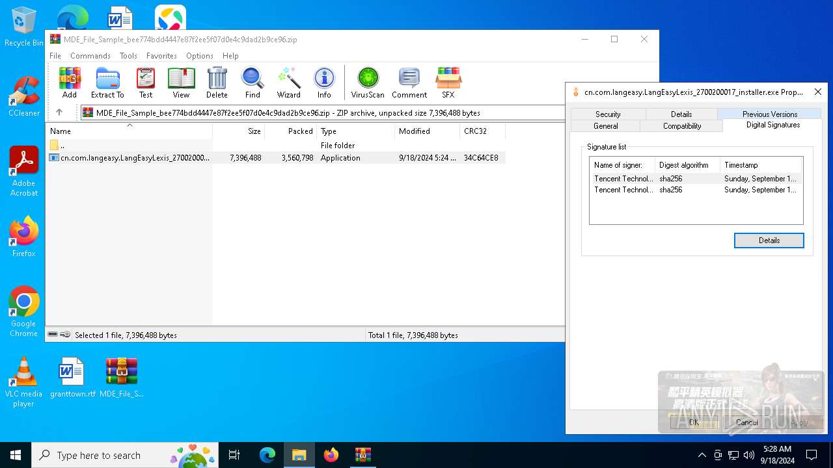The height and width of the screenshot is (468, 833).
Task: Open the File menu in WinRAR
Action: [55, 56]
